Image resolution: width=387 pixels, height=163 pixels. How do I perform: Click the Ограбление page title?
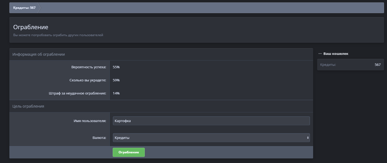[x=31, y=27]
